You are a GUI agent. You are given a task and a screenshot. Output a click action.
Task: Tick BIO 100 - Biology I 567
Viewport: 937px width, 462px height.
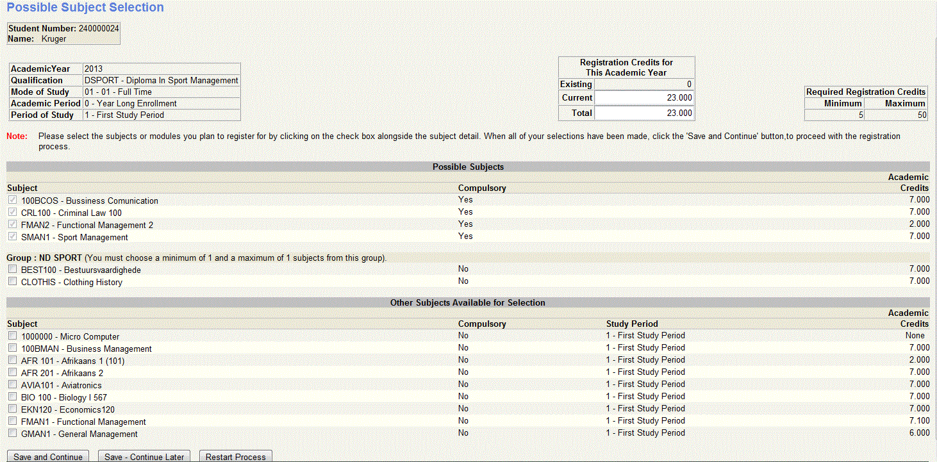(x=12, y=396)
